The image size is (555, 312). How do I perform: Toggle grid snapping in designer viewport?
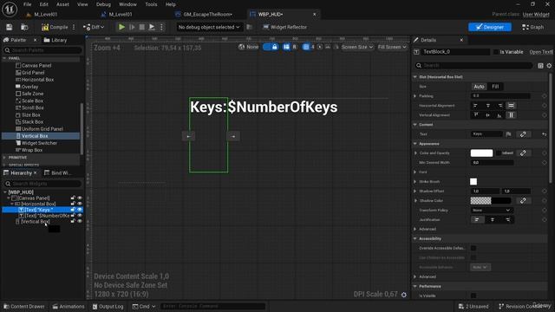[306, 47]
